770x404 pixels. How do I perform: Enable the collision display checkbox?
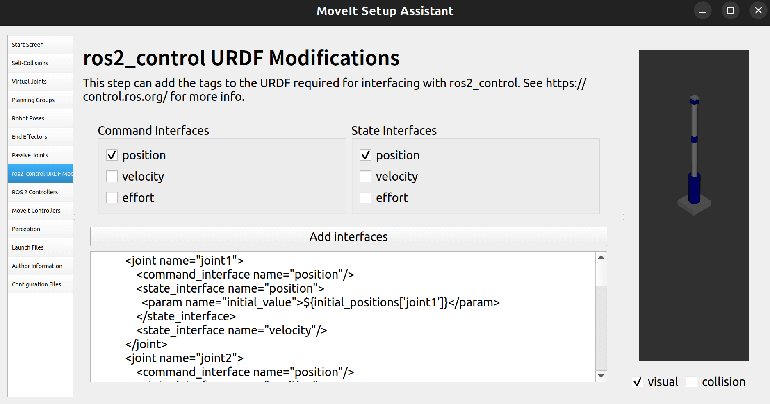[692, 382]
